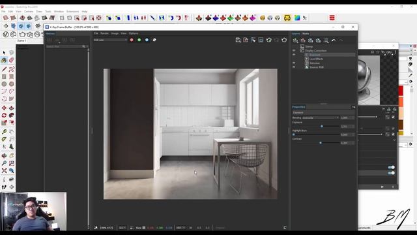Image resolution: width=417 pixels, height=235 pixels.
Task: Click the Blending amount value field
Action: [347, 117]
